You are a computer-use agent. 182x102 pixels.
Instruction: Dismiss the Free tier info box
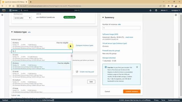point(137,67)
